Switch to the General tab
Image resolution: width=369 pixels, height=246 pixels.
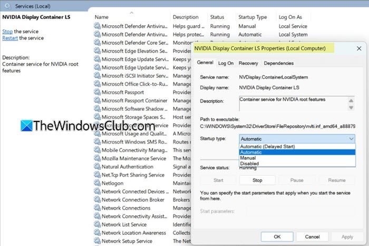205,62
